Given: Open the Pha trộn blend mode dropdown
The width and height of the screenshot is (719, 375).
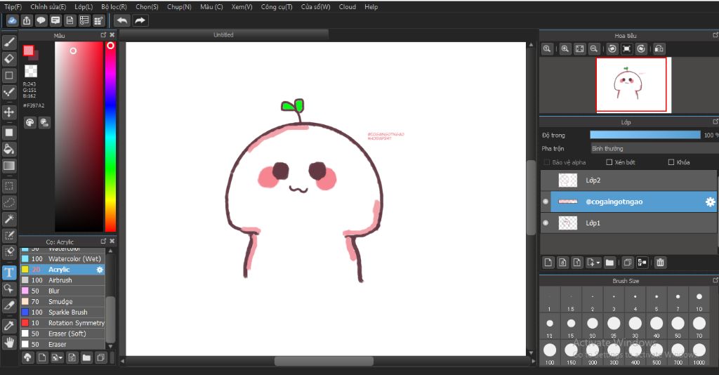Looking at the screenshot, I should pyautogui.click(x=654, y=149).
